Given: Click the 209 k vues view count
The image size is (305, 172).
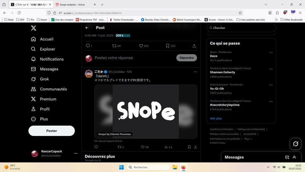Looking at the screenshot, I should tap(123, 35).
